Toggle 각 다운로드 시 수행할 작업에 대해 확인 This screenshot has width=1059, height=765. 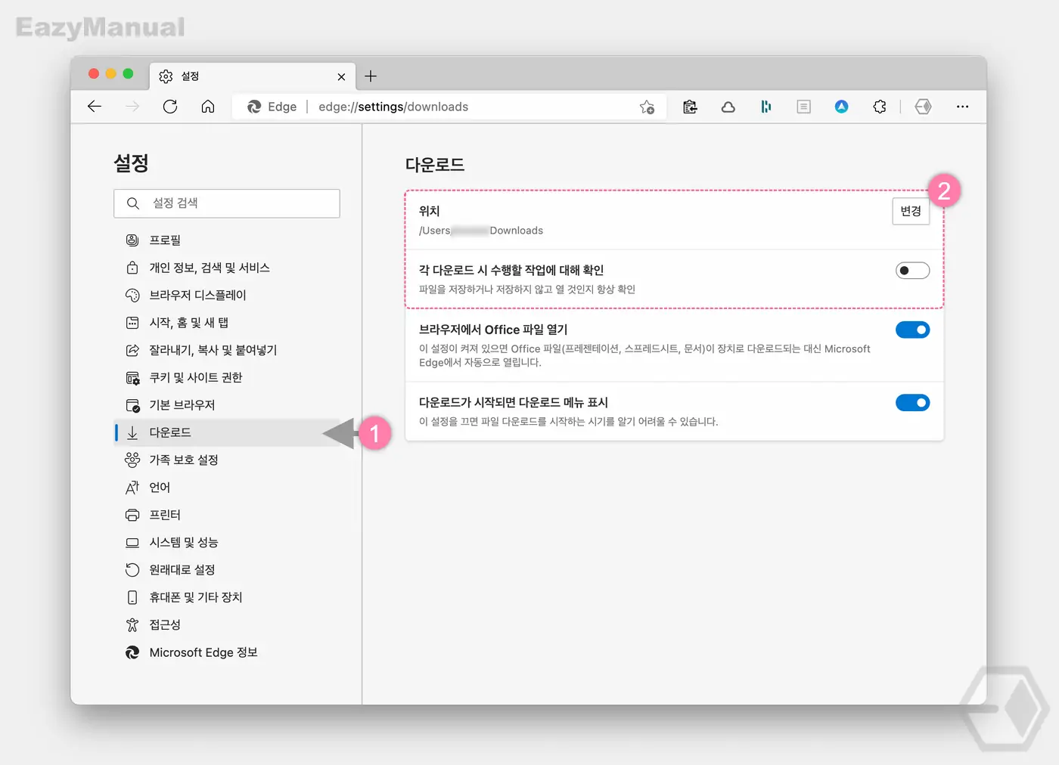912,271
